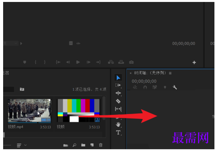The image size is (216, 150).
Task: Select the Type tool
Action: pos(118,132)
